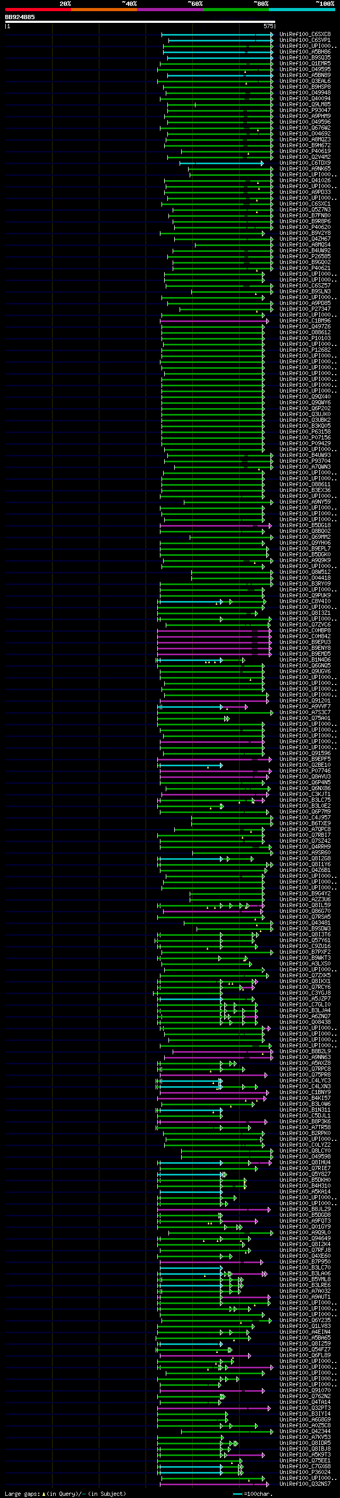Pick hit UniRef100_Q3EAL6
Viewport: 340px width, 1498px height.
click(305, 81)
